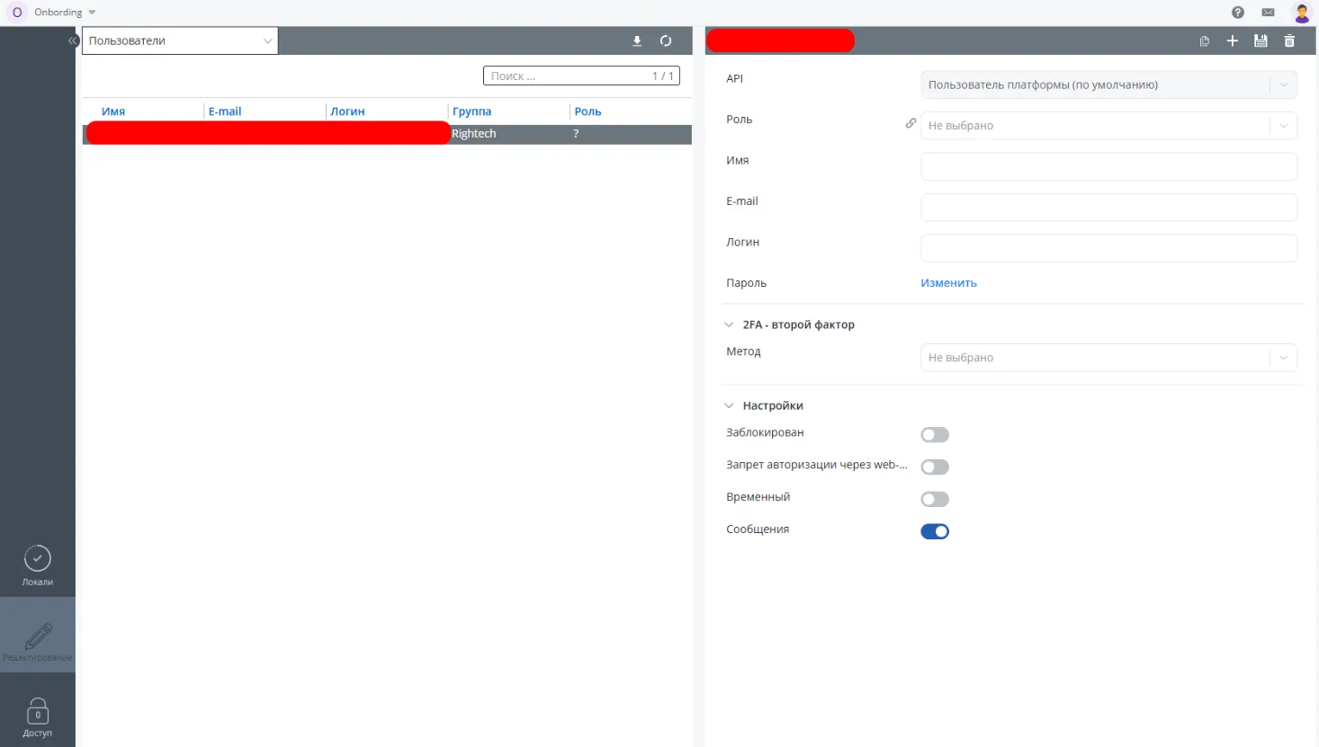Collapse the 2FA - второй фактор section

729,325
